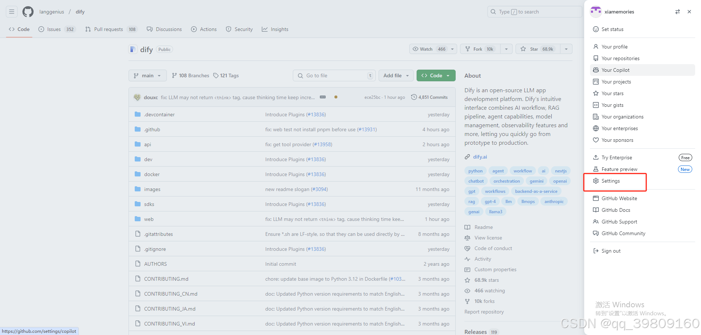701x335 pixels.
Task: Open Your profile
Action: (x=643, y=47)
